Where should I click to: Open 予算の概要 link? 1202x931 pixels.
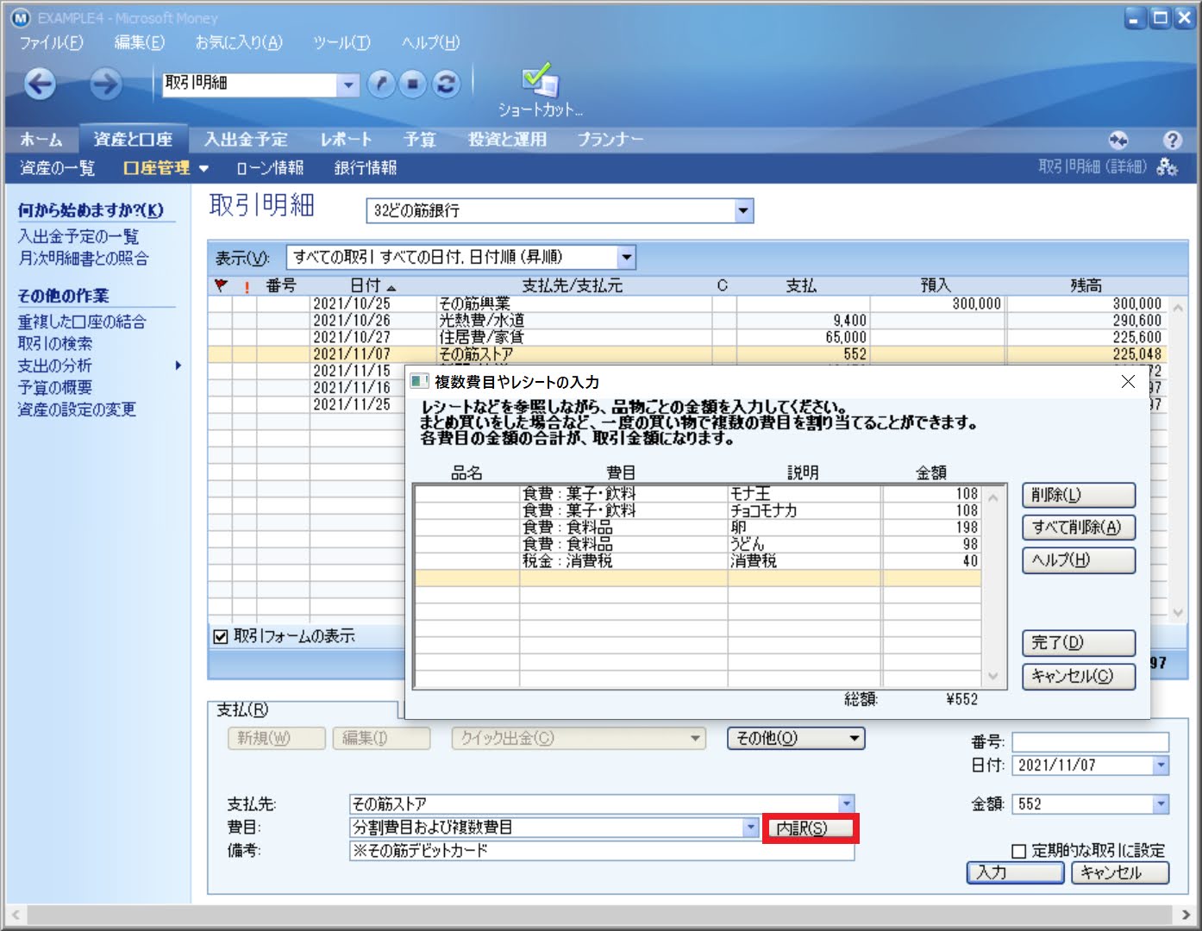(55, 387)
